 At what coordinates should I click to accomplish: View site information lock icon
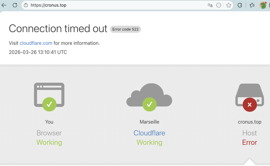click(x=26, y=5)
